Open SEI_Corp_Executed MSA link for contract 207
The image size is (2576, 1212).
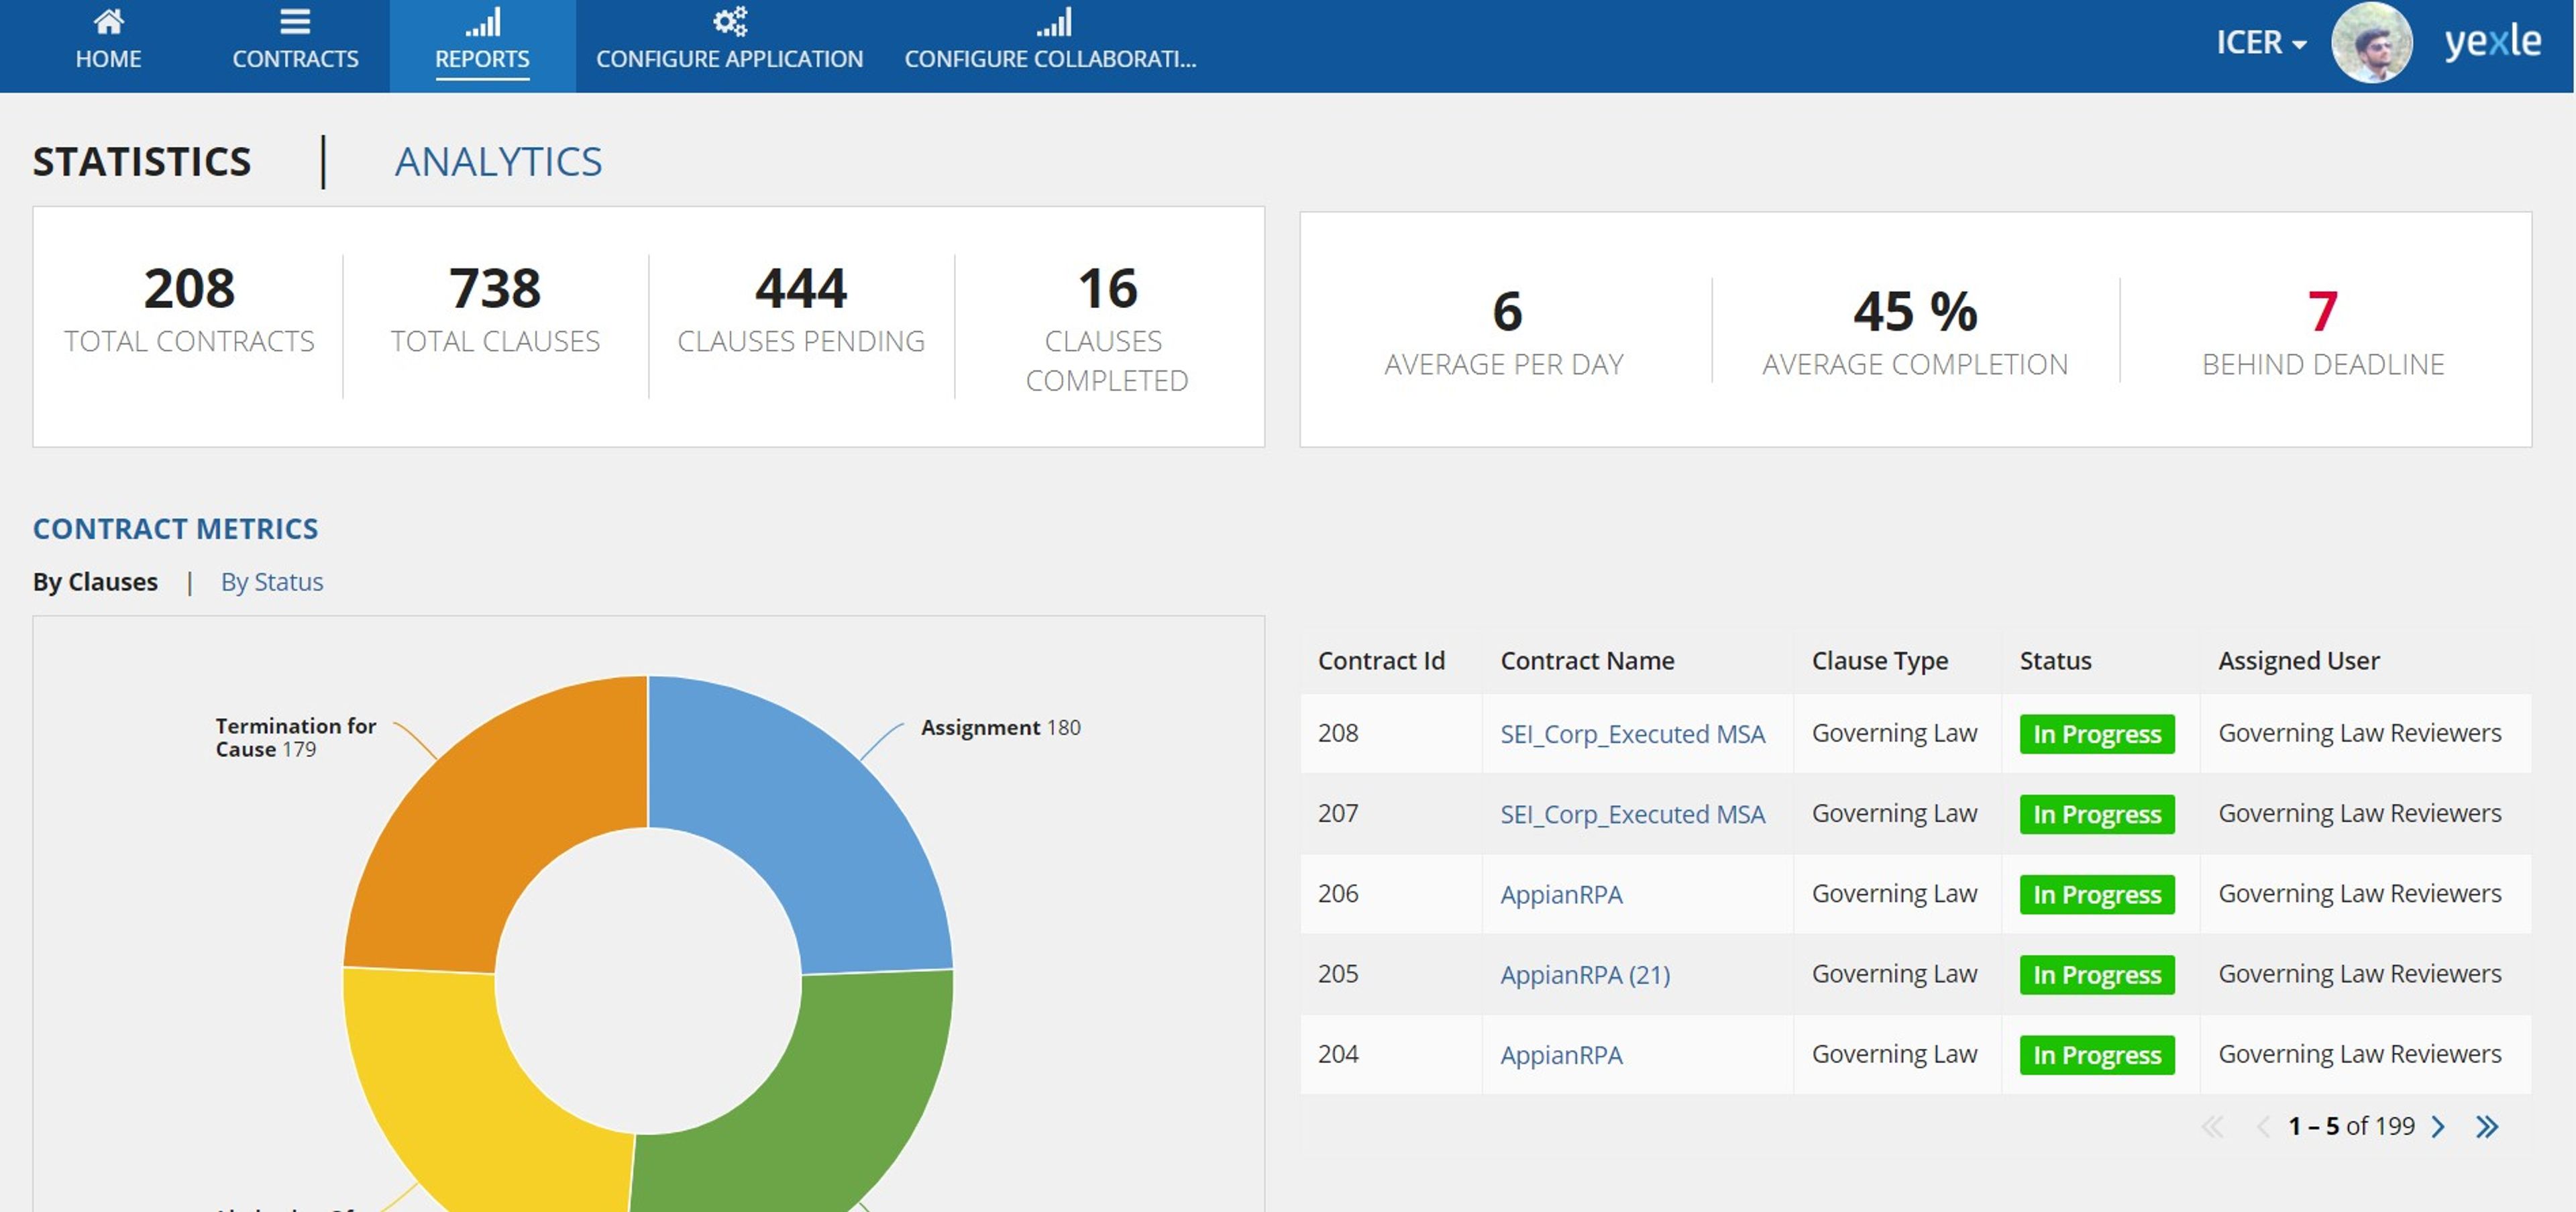(x=1632, y=814)
